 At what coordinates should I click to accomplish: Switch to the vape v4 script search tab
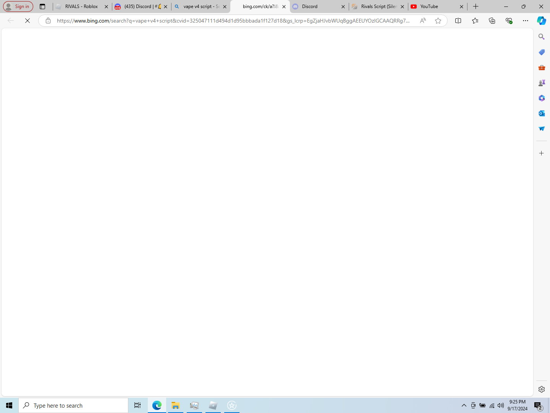pyautogui.click(x=201, y=7)
